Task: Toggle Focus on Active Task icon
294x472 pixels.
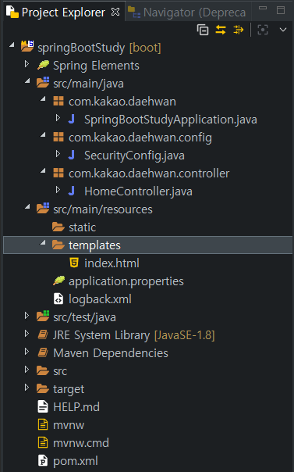Action: tap(263, 30)
